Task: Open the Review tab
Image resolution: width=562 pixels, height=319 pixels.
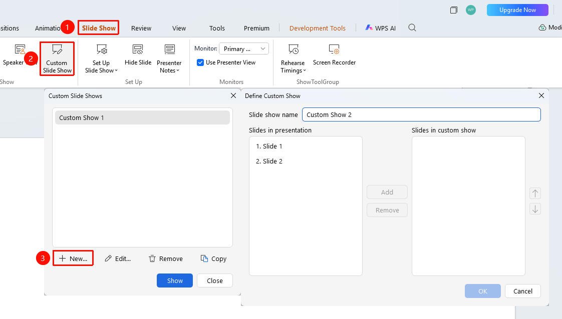Action: pos(141,28)
